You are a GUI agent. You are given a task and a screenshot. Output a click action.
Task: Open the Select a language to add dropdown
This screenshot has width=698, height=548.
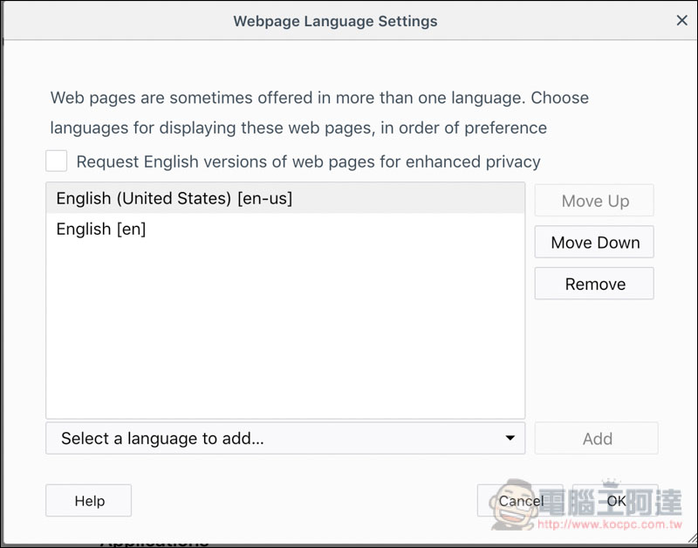(284, 439)
